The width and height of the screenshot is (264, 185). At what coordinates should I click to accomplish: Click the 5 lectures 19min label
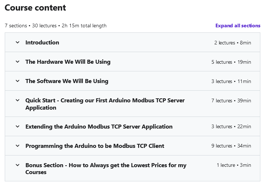pyautogui.click(x=231, y=62)
